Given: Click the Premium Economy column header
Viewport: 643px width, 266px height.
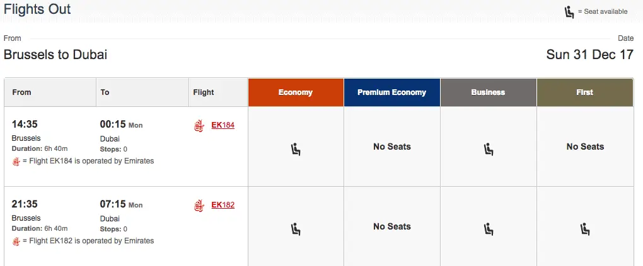Looking at the screenshot, I should (x=391, y=92).
